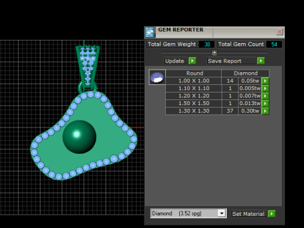
Task: Click the 0.005tw weight cell
Action: pos(250,88)
